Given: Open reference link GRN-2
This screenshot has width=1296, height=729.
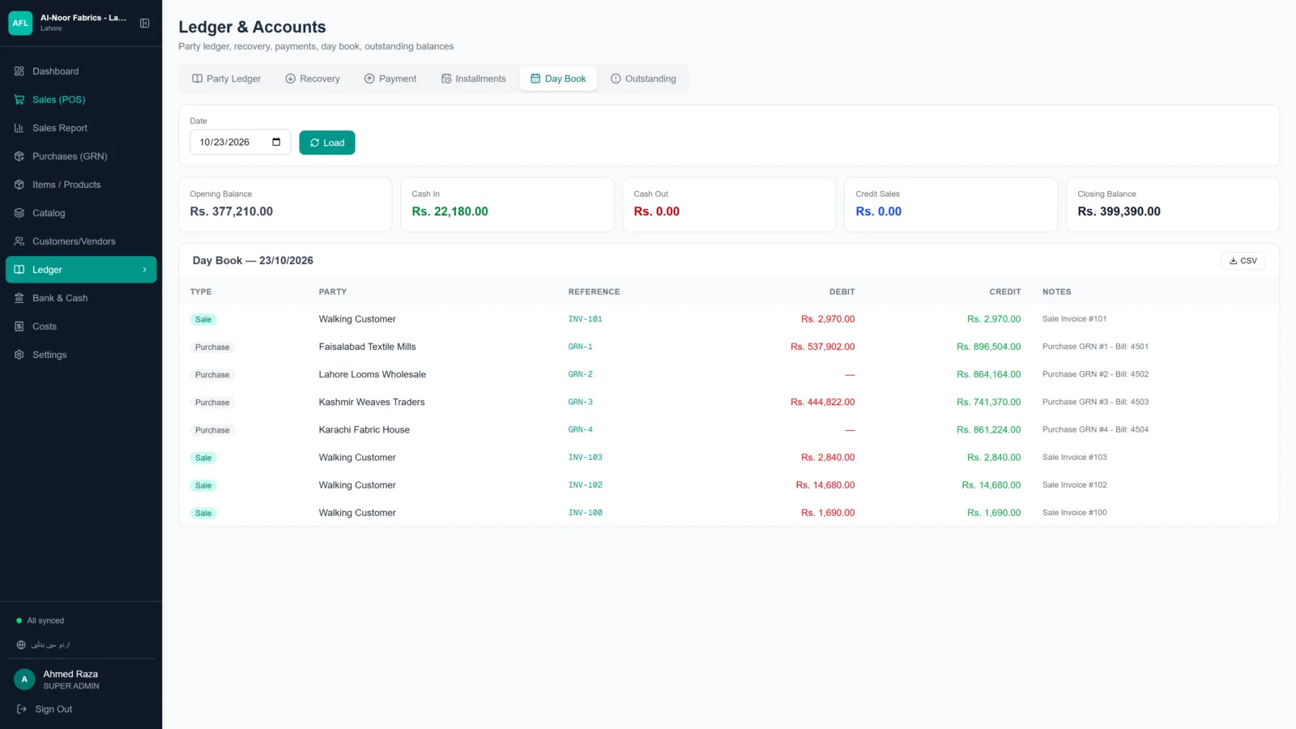Looking at the screenshot, I should [581, 374].
